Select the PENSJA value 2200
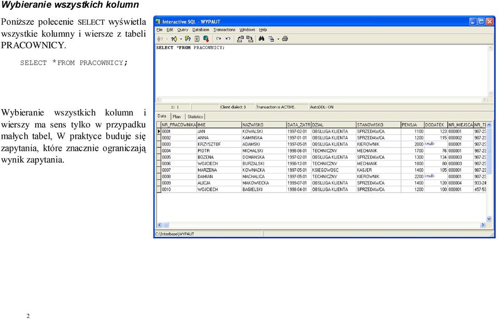 (412, 177)
